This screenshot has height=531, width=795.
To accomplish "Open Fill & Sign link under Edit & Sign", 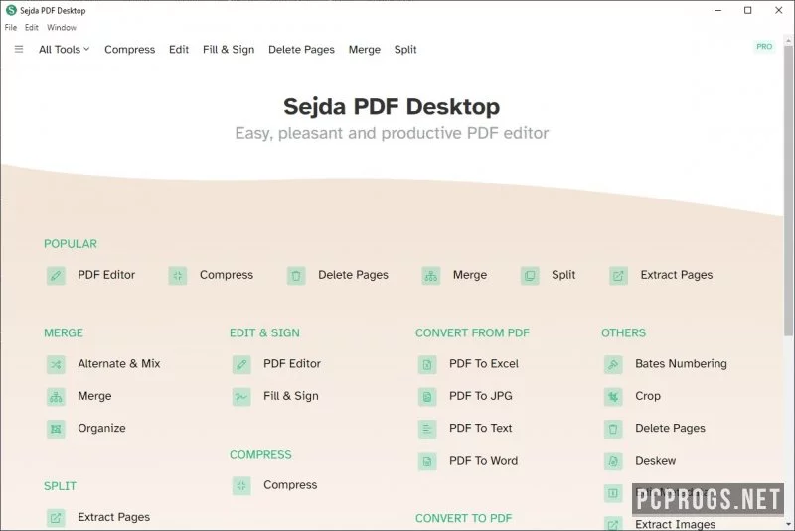I will [x=290, y=396].
